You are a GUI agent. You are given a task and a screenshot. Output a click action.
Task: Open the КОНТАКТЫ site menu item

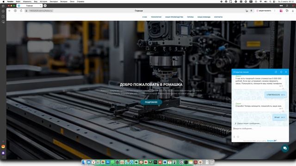218,17
